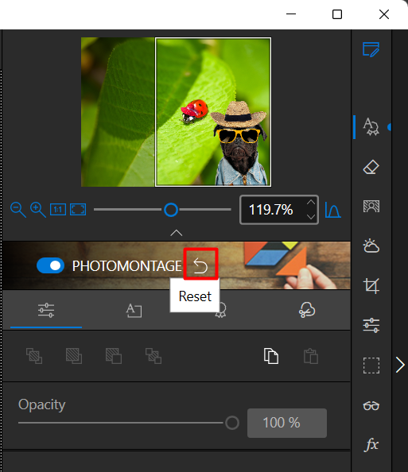Image resolution: width=408 pixels, height=472 pixels.
Task: Click the zoom out magnifier
Action: pyautogui.click(x=17, y=210)
